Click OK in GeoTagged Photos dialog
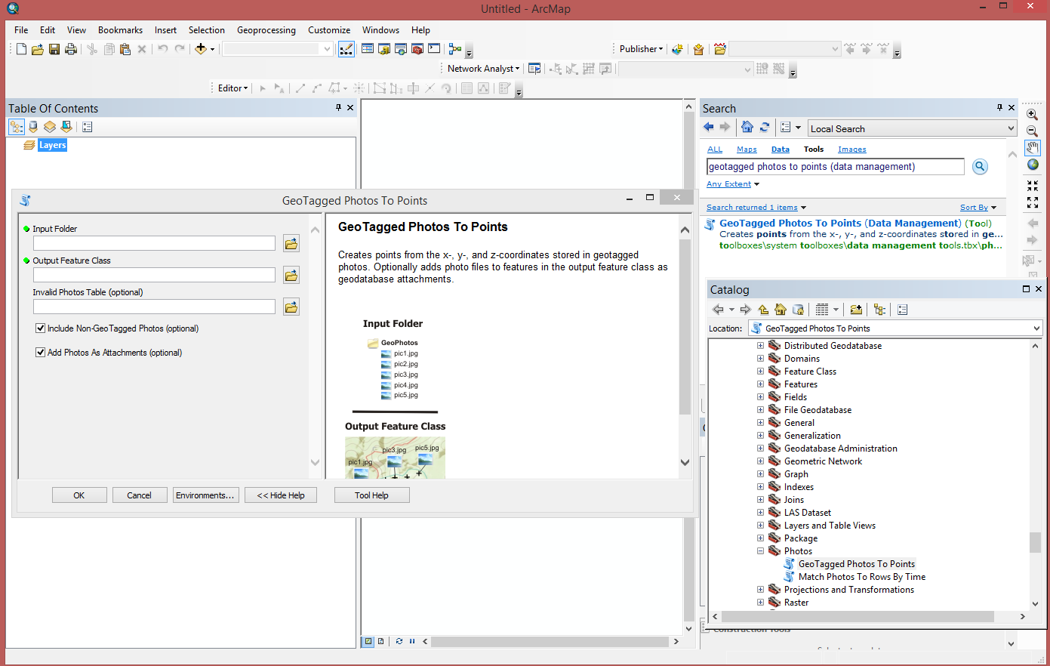This screenshot has height=666, width=1050. tap(79, 495)
